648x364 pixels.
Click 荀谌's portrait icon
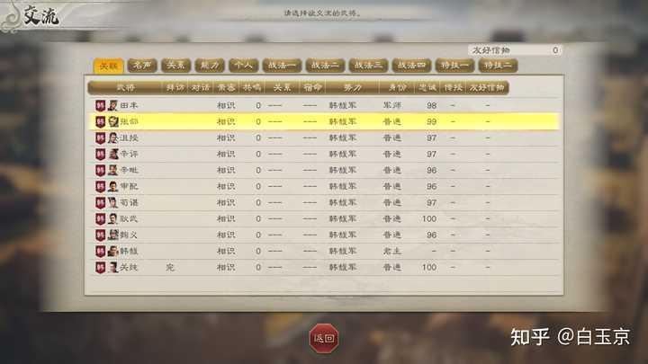coord(112,202)
